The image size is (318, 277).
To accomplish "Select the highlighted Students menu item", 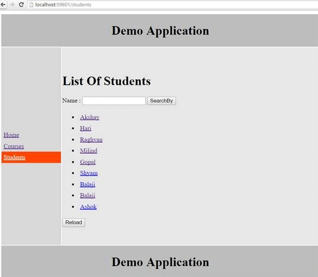I will [31, 158].
